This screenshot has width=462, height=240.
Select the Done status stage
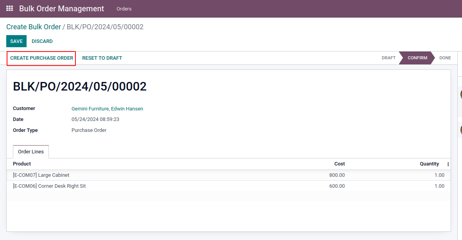[x=445, y=58]
